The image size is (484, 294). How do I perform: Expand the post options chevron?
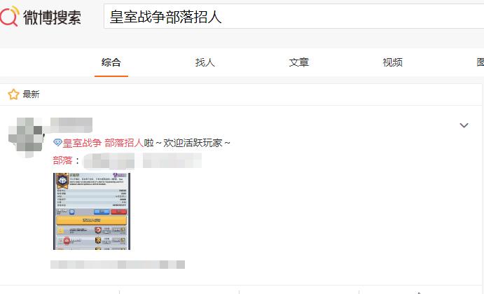click(464, 125)
